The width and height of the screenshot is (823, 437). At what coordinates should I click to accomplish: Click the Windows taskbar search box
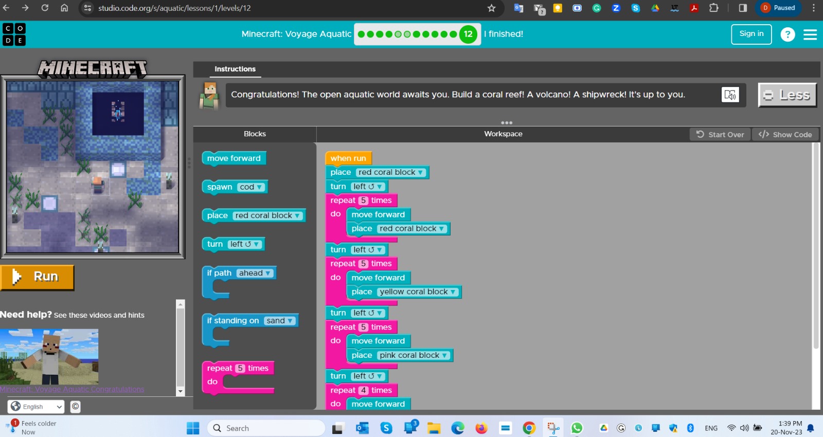266,428
